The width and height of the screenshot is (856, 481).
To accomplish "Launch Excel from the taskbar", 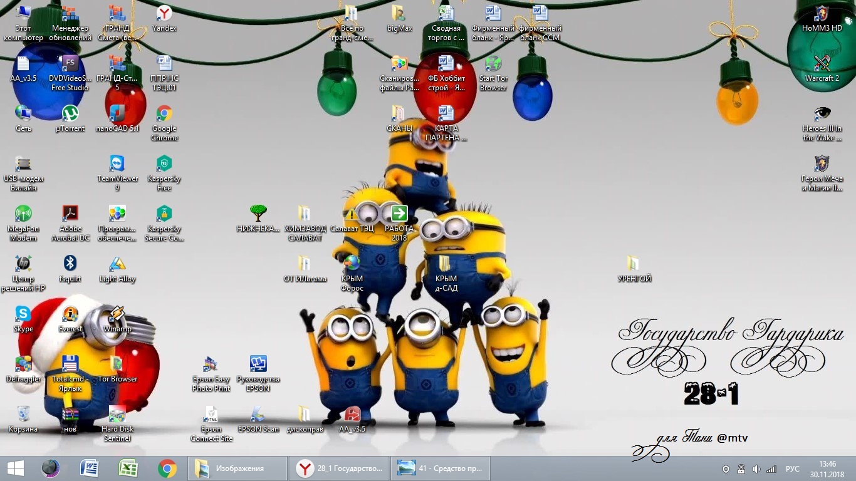I will [x=128, y=468].
